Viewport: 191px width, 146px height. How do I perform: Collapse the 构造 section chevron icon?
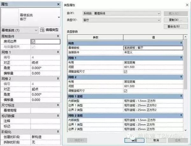tap(181, 43)
